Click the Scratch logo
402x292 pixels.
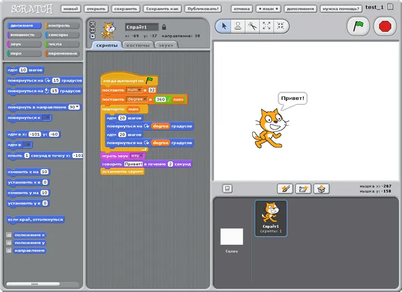coord(32,9)
